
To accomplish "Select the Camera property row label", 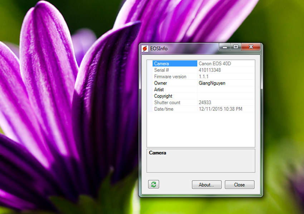I will tap(162, 63).
